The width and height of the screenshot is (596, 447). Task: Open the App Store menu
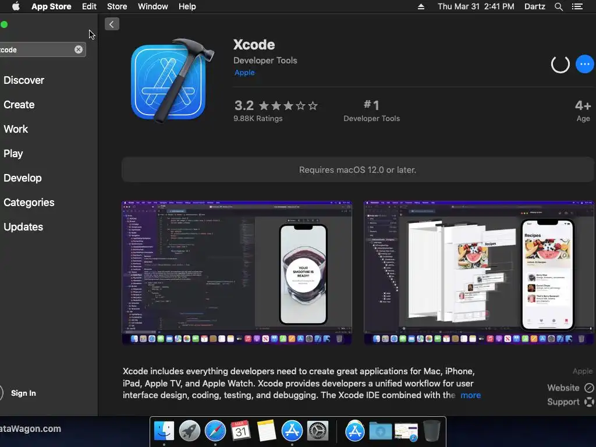51,6
